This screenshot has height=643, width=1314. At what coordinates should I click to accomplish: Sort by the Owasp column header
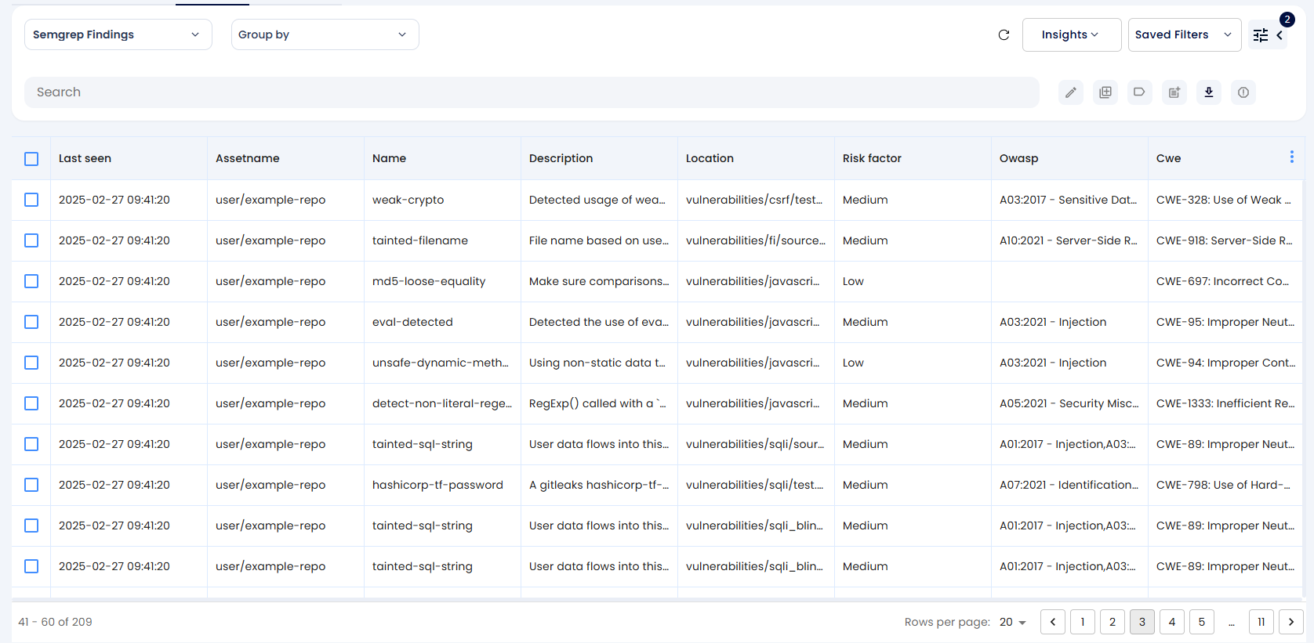[1018, 158]
